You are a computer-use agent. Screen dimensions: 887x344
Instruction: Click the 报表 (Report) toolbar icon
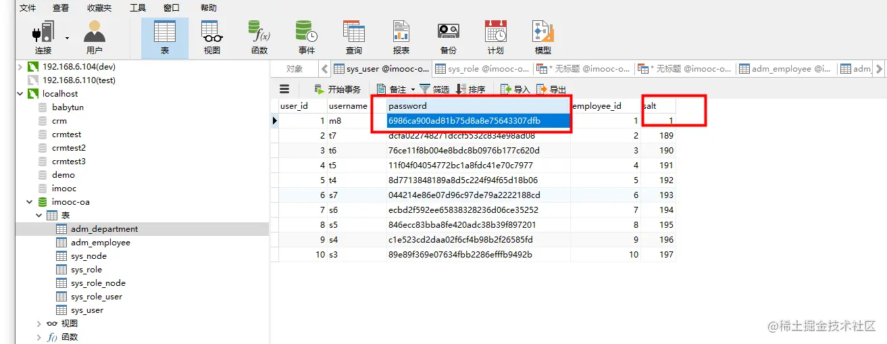click(x=401, y=37)
